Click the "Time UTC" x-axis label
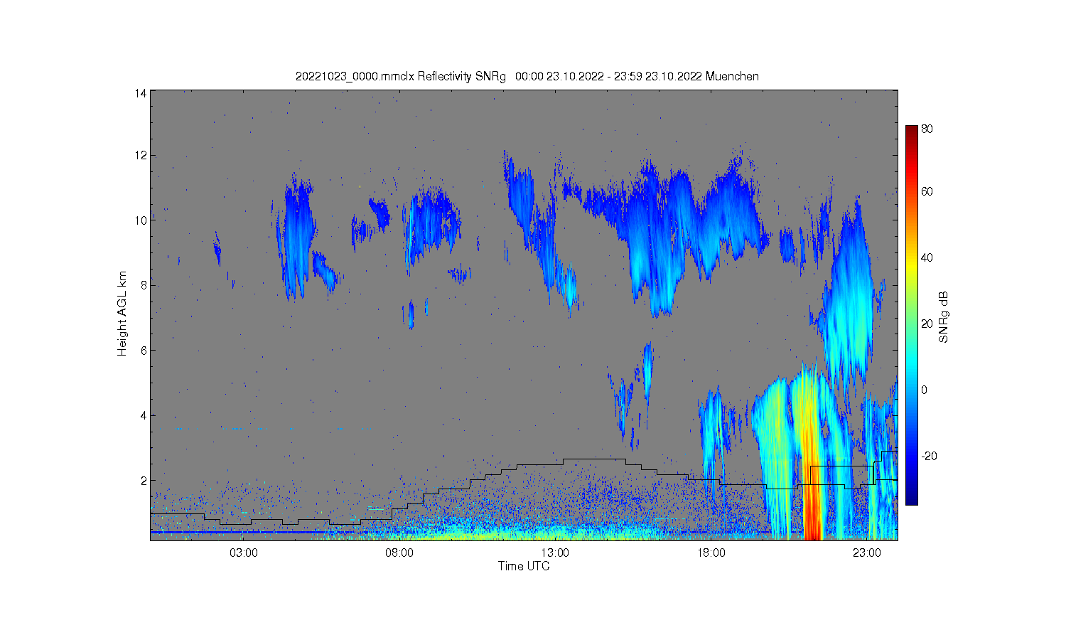Image resolution: width=1066 pixels, height=640 pixels. click(x=524, y=566)
